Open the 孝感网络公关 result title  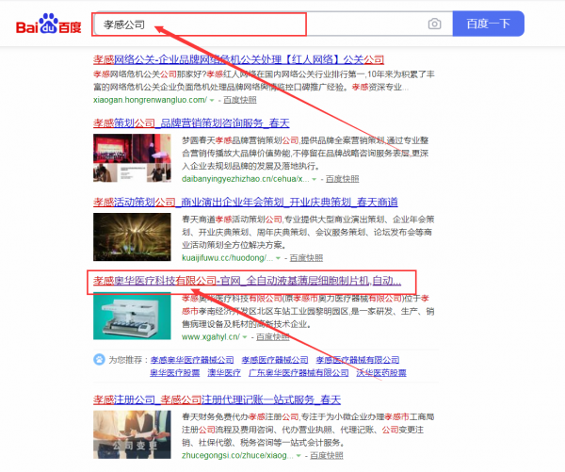(x=238, y=57)
